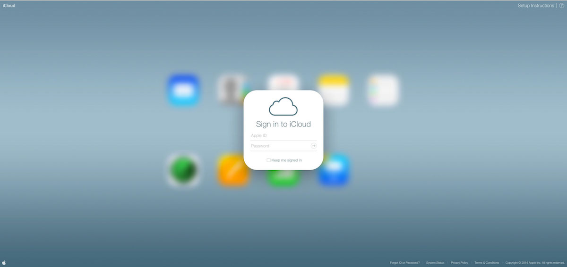The width and height of the screenshot is (567, 267).
Task: Enable the Keep me signed in checkbox
Action: pos(268,160)
